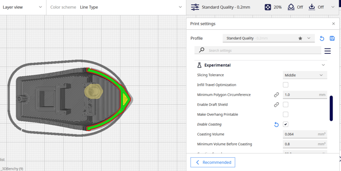Click the Search settings field
The width and height of the screenshot is (341, 171).
tap(258, 50)
